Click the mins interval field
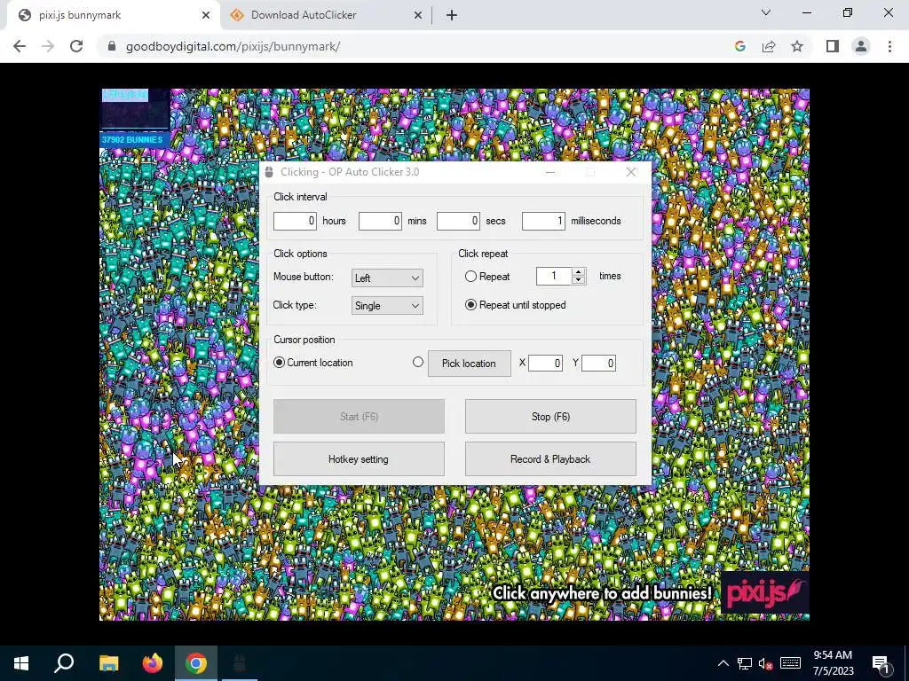909x681 pixels. (380, 221)
